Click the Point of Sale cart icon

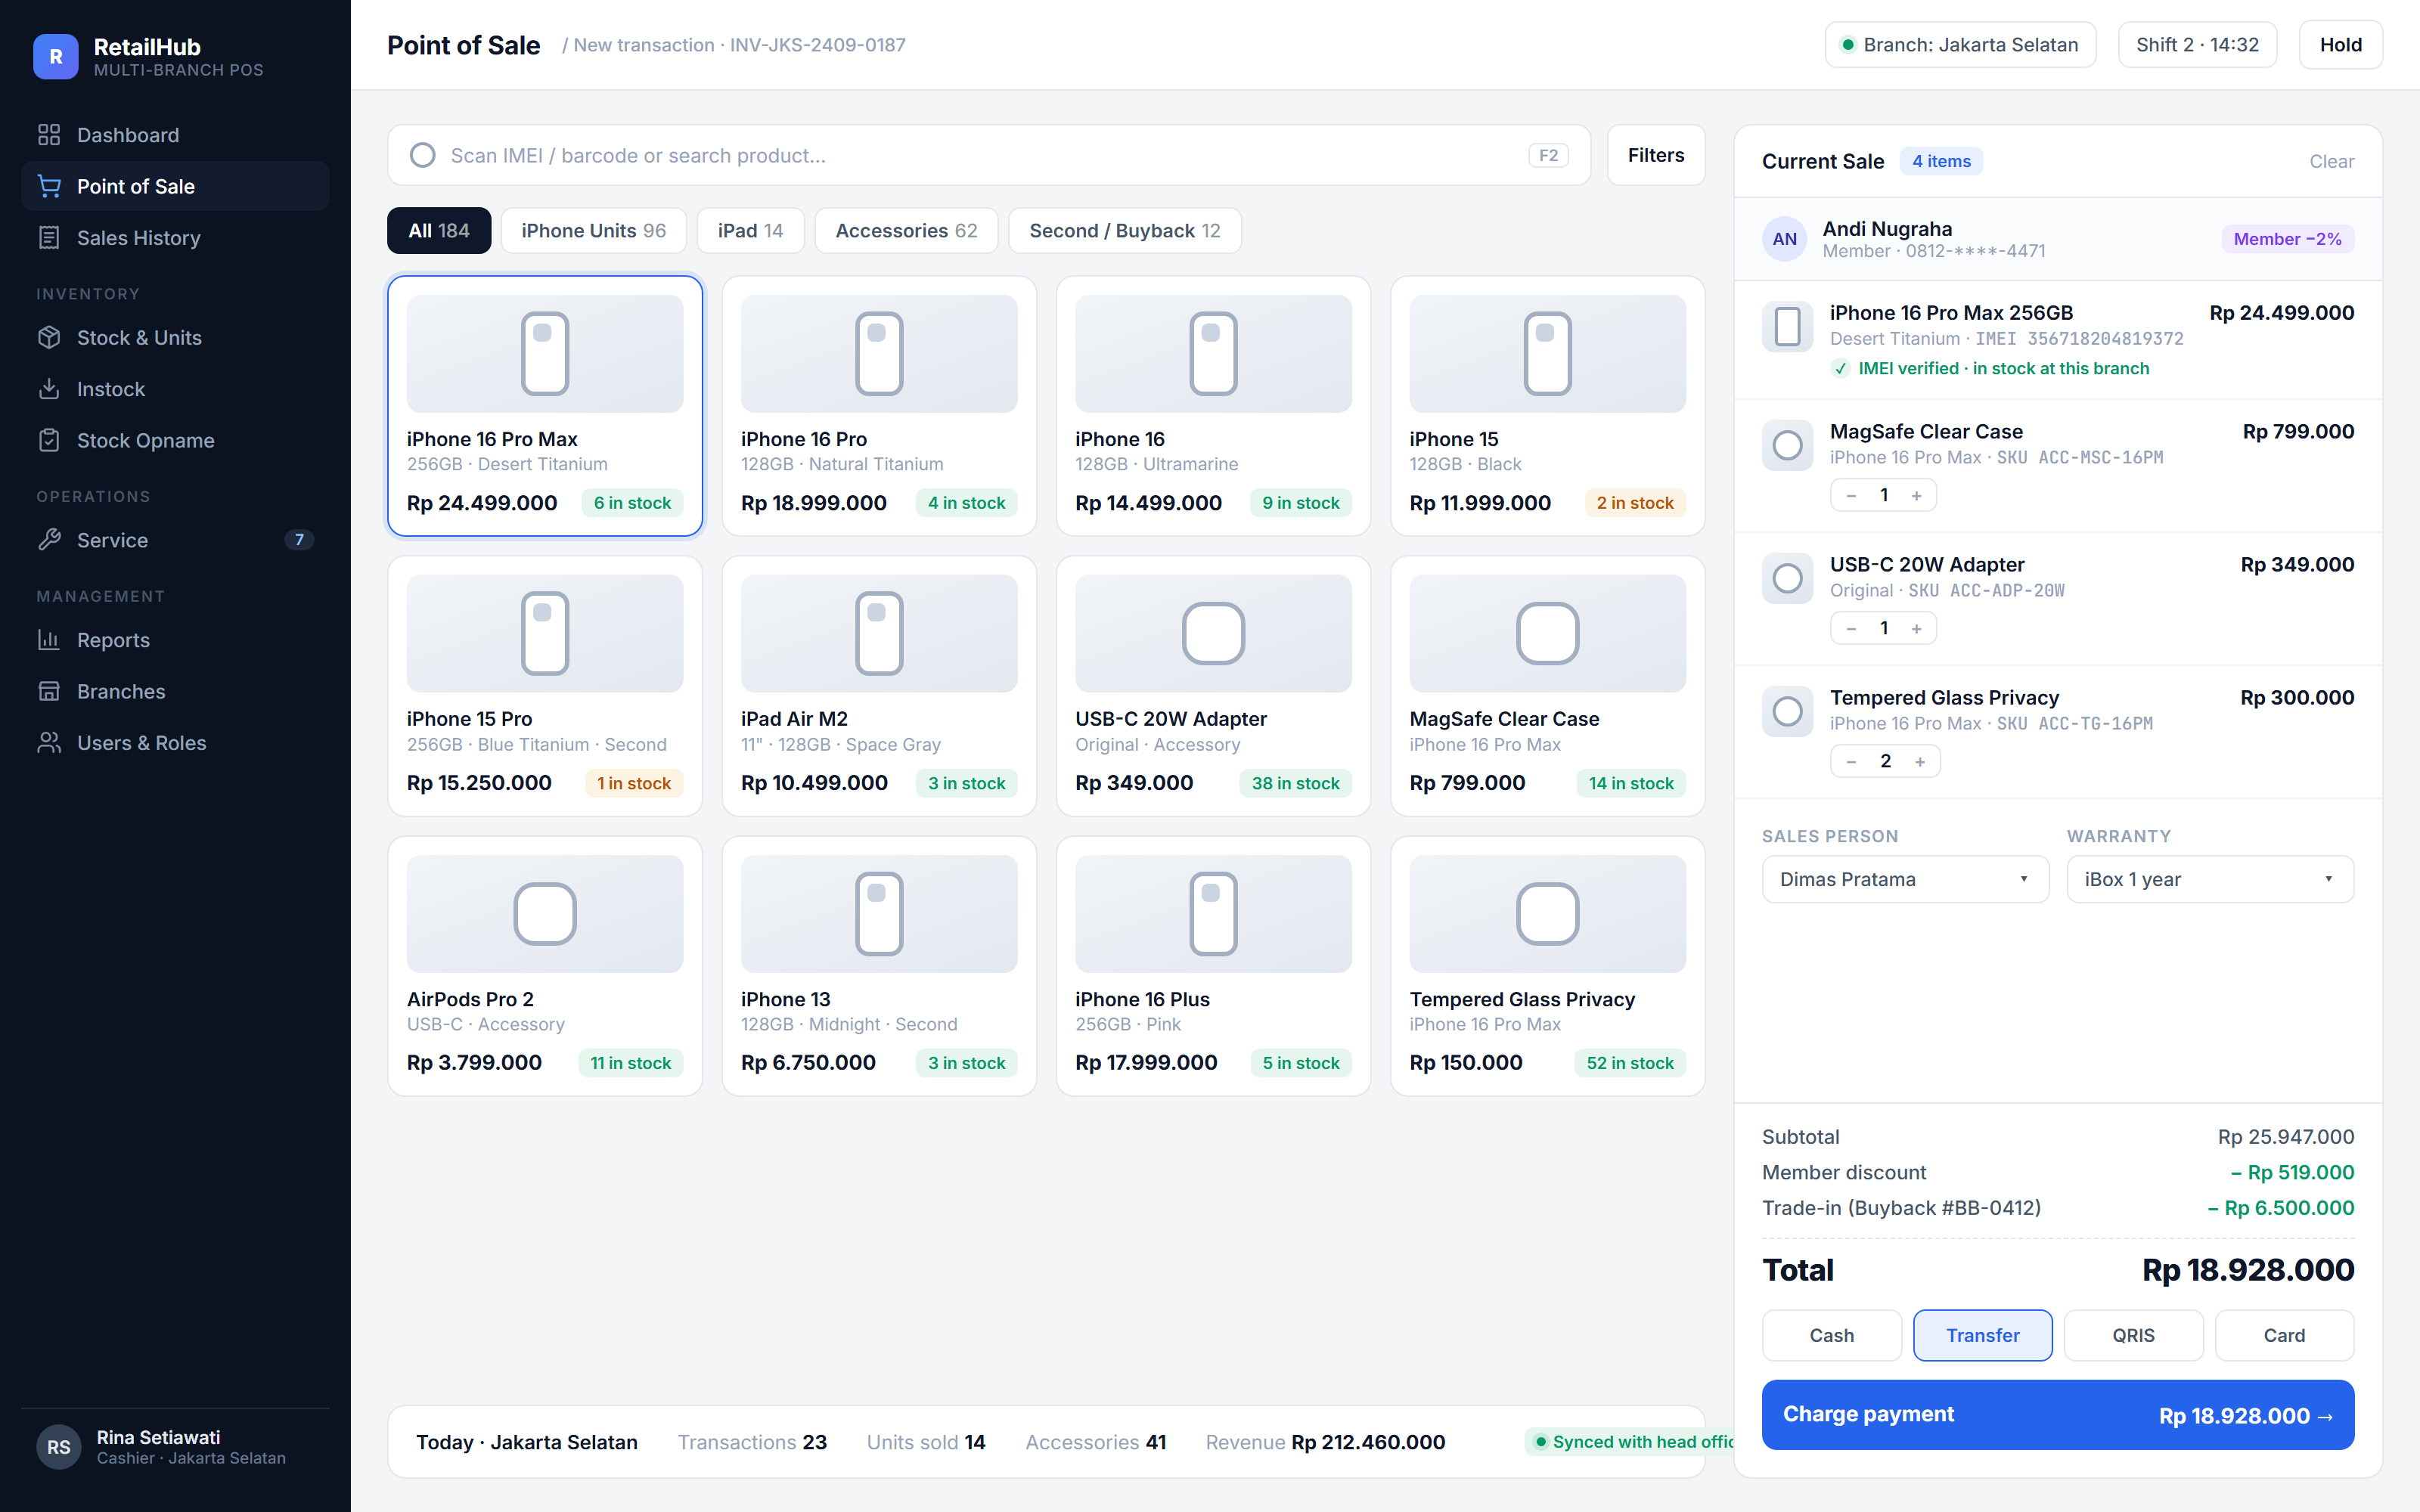point(49,186)
